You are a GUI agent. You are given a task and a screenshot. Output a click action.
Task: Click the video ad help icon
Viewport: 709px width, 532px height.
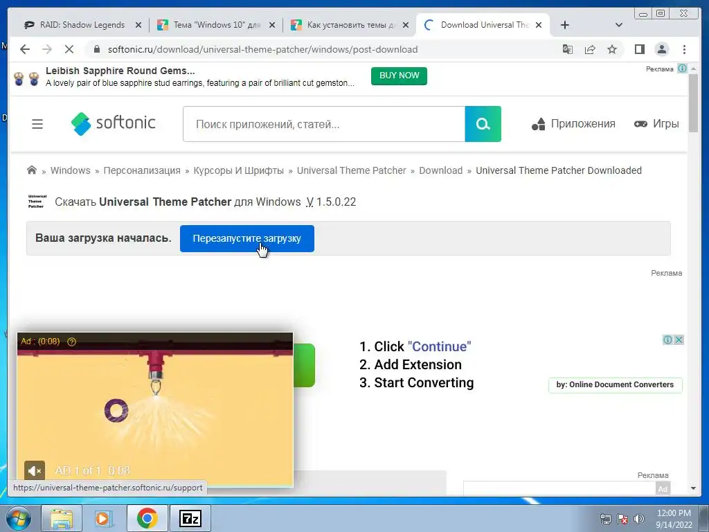(71, 342)
